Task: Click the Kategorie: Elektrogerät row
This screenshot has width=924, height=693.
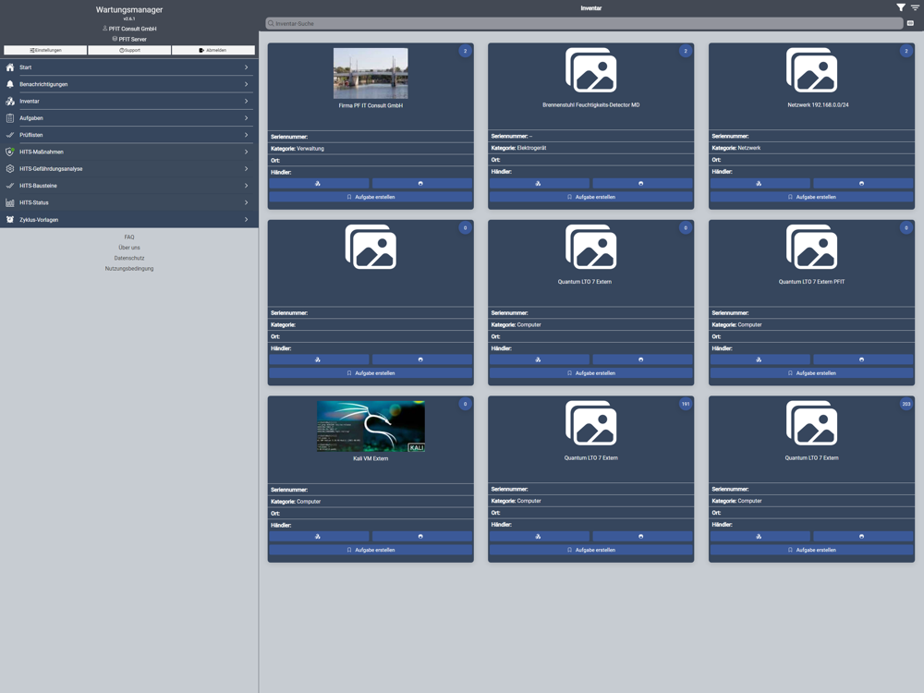Action: (591, 148)
